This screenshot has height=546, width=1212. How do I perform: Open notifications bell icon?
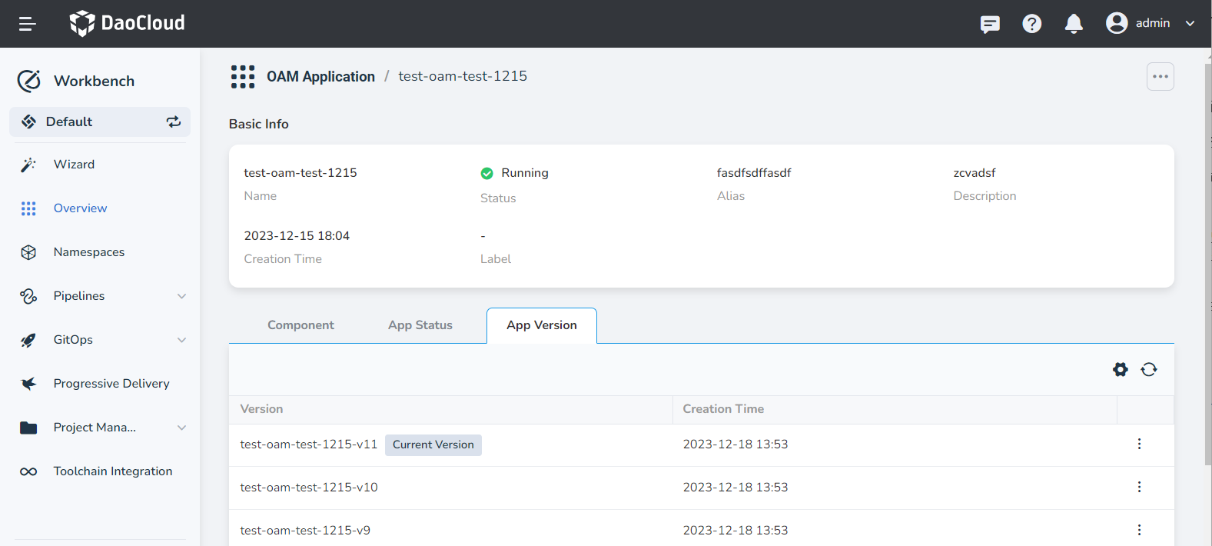click(1074, 24)
